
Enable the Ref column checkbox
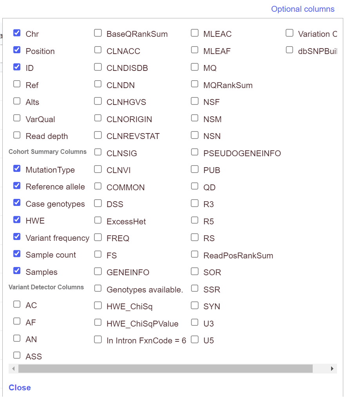tap(17, 84)
